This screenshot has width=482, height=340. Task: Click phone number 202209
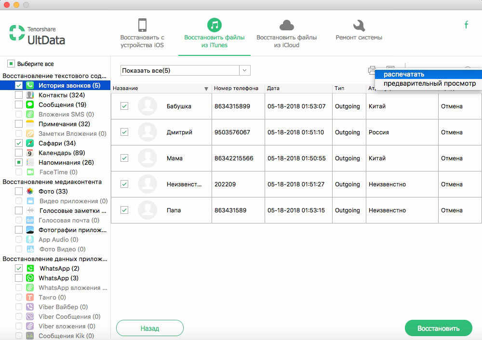click(225, 184)
